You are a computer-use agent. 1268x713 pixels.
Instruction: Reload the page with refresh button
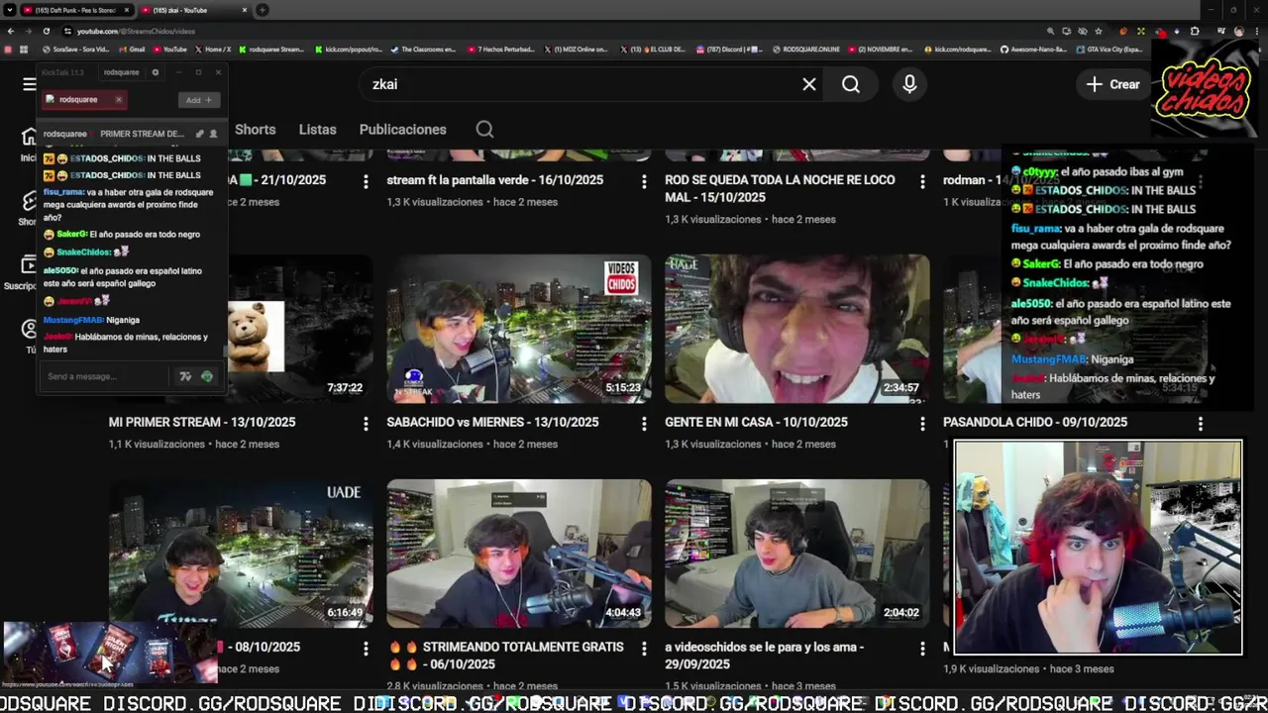point(46,31)
